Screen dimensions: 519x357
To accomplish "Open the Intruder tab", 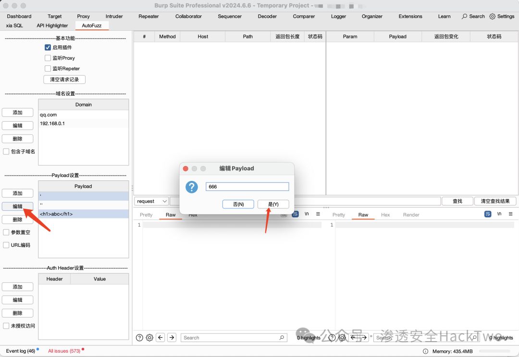I will [114, 16].
